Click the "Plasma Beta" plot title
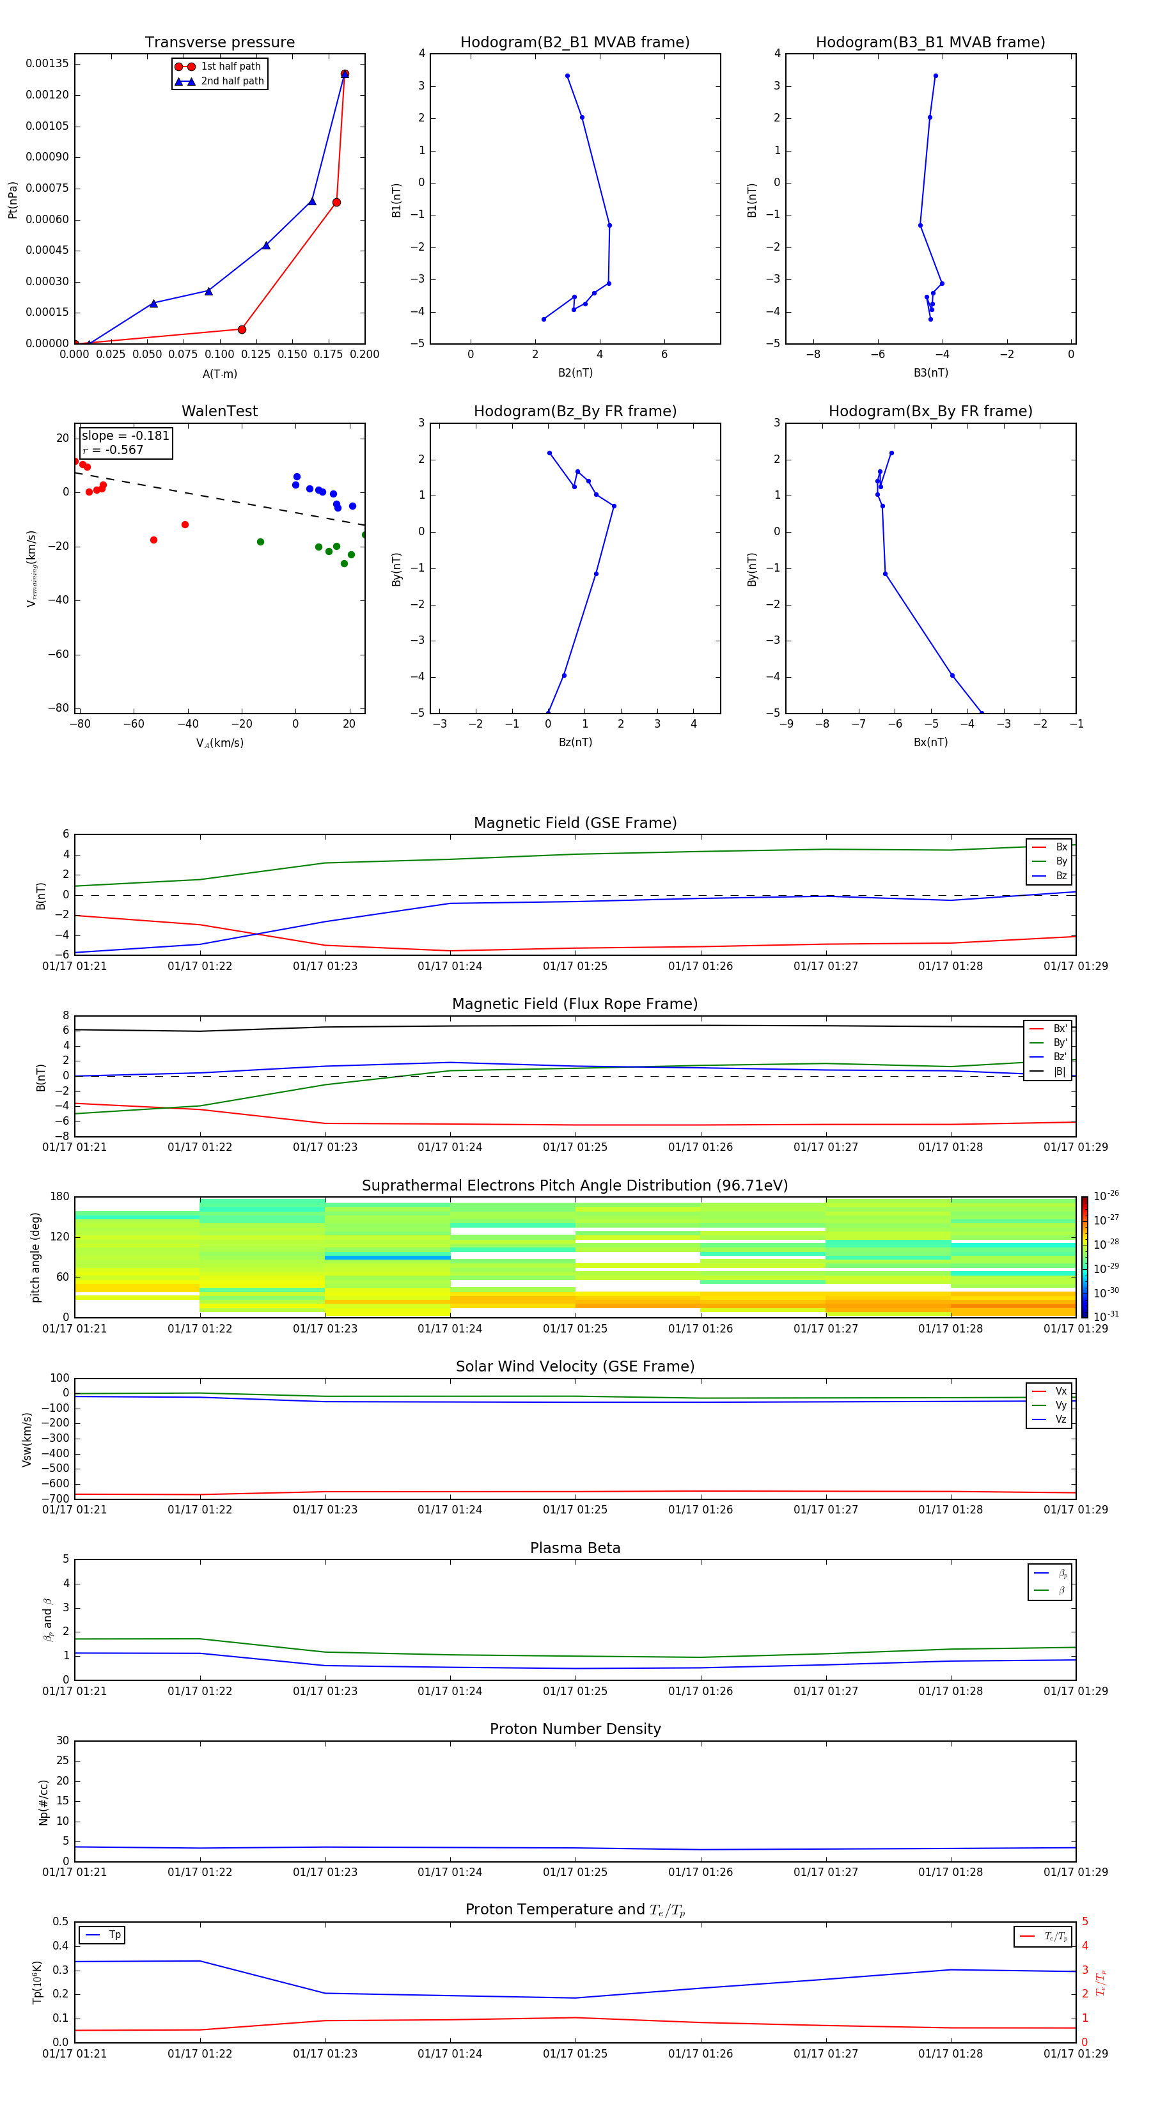Screen dimensions: 1151x2110 pyautogui.click(x=575, y=1548)
